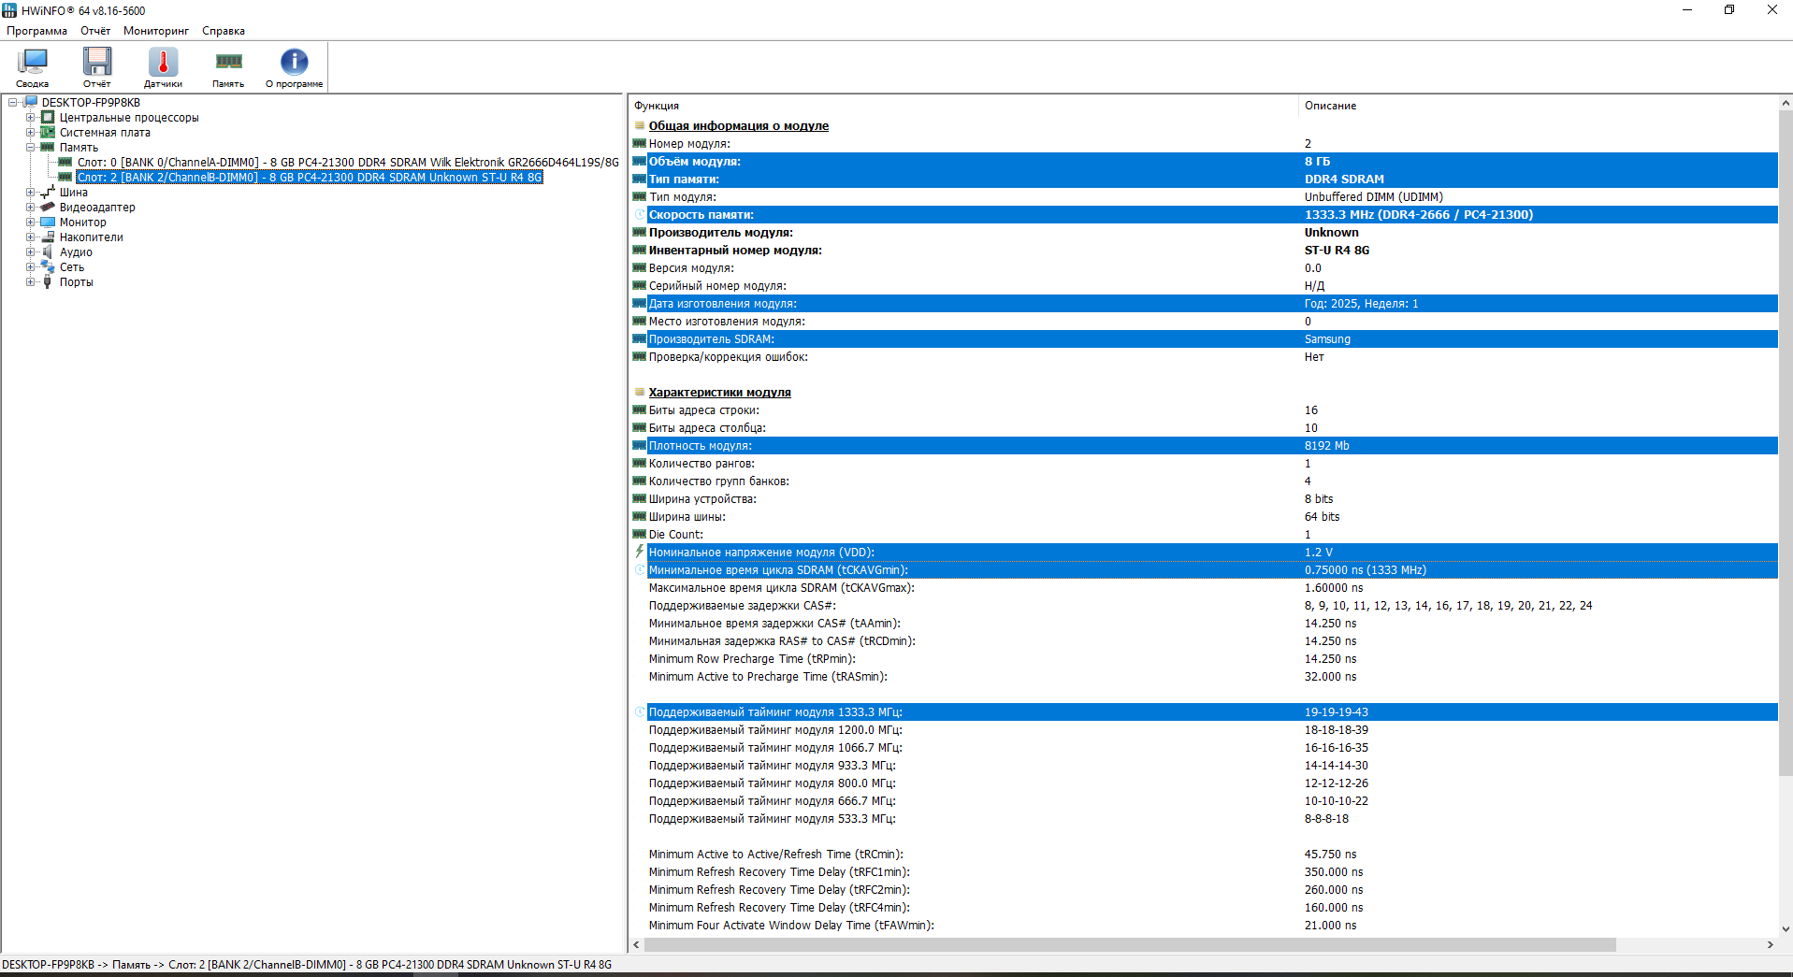Click the DESKTOP-FP9P8KB computer icon in tree
This screenshot has width=1793, height=977.
[x=31, y=102]
